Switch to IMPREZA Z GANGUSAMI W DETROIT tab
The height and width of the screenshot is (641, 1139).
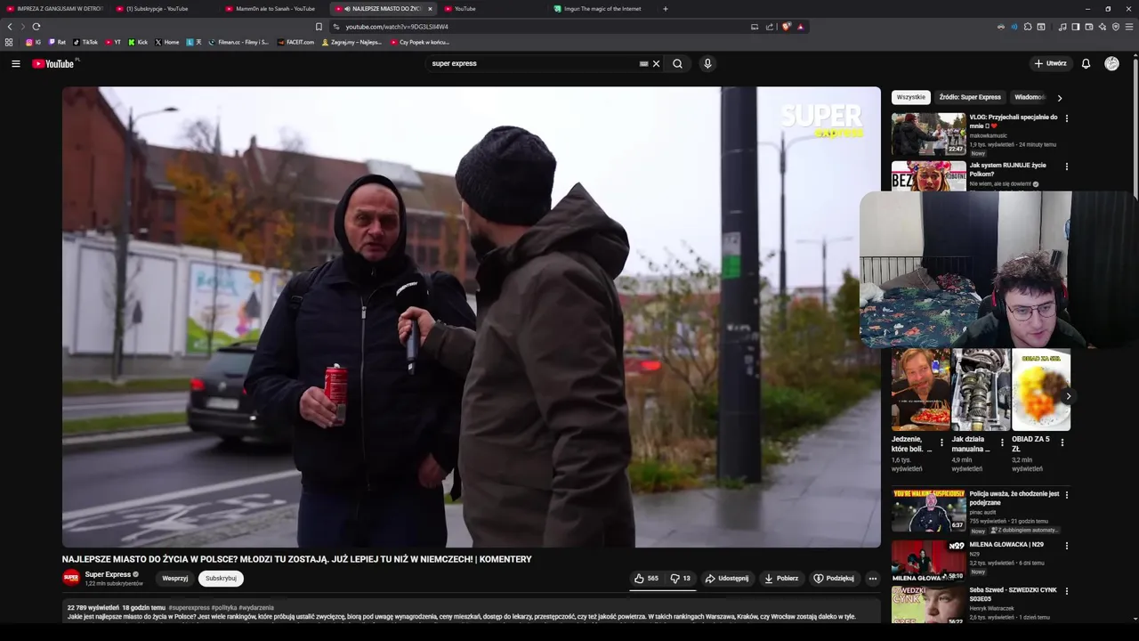(x=55, y=9)
